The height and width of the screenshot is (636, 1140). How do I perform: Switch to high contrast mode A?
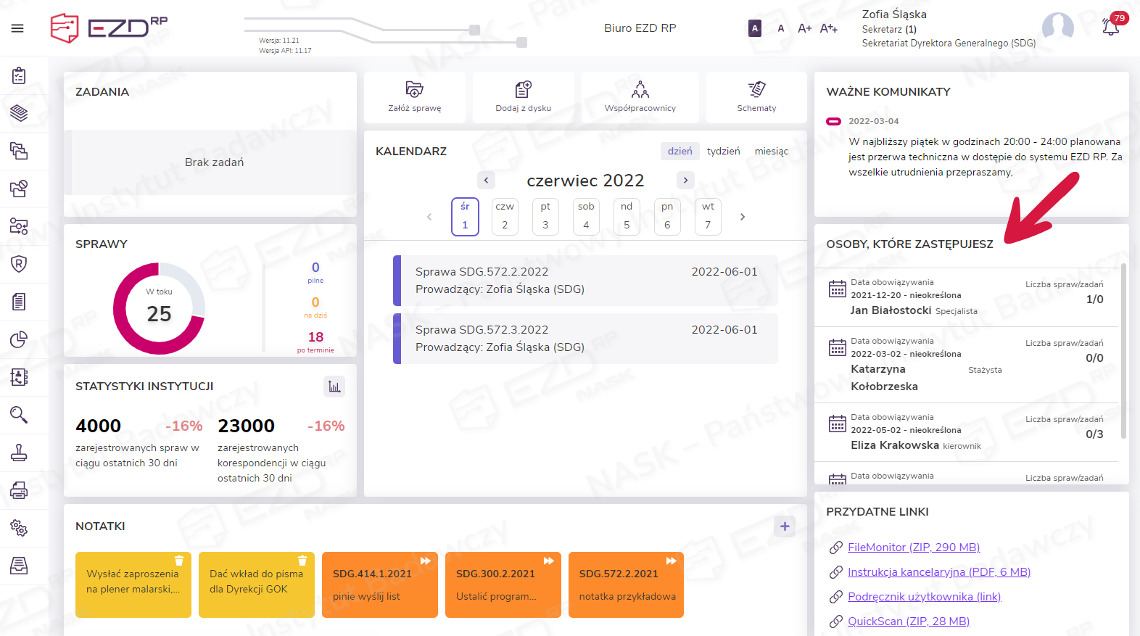click(754, 28)
